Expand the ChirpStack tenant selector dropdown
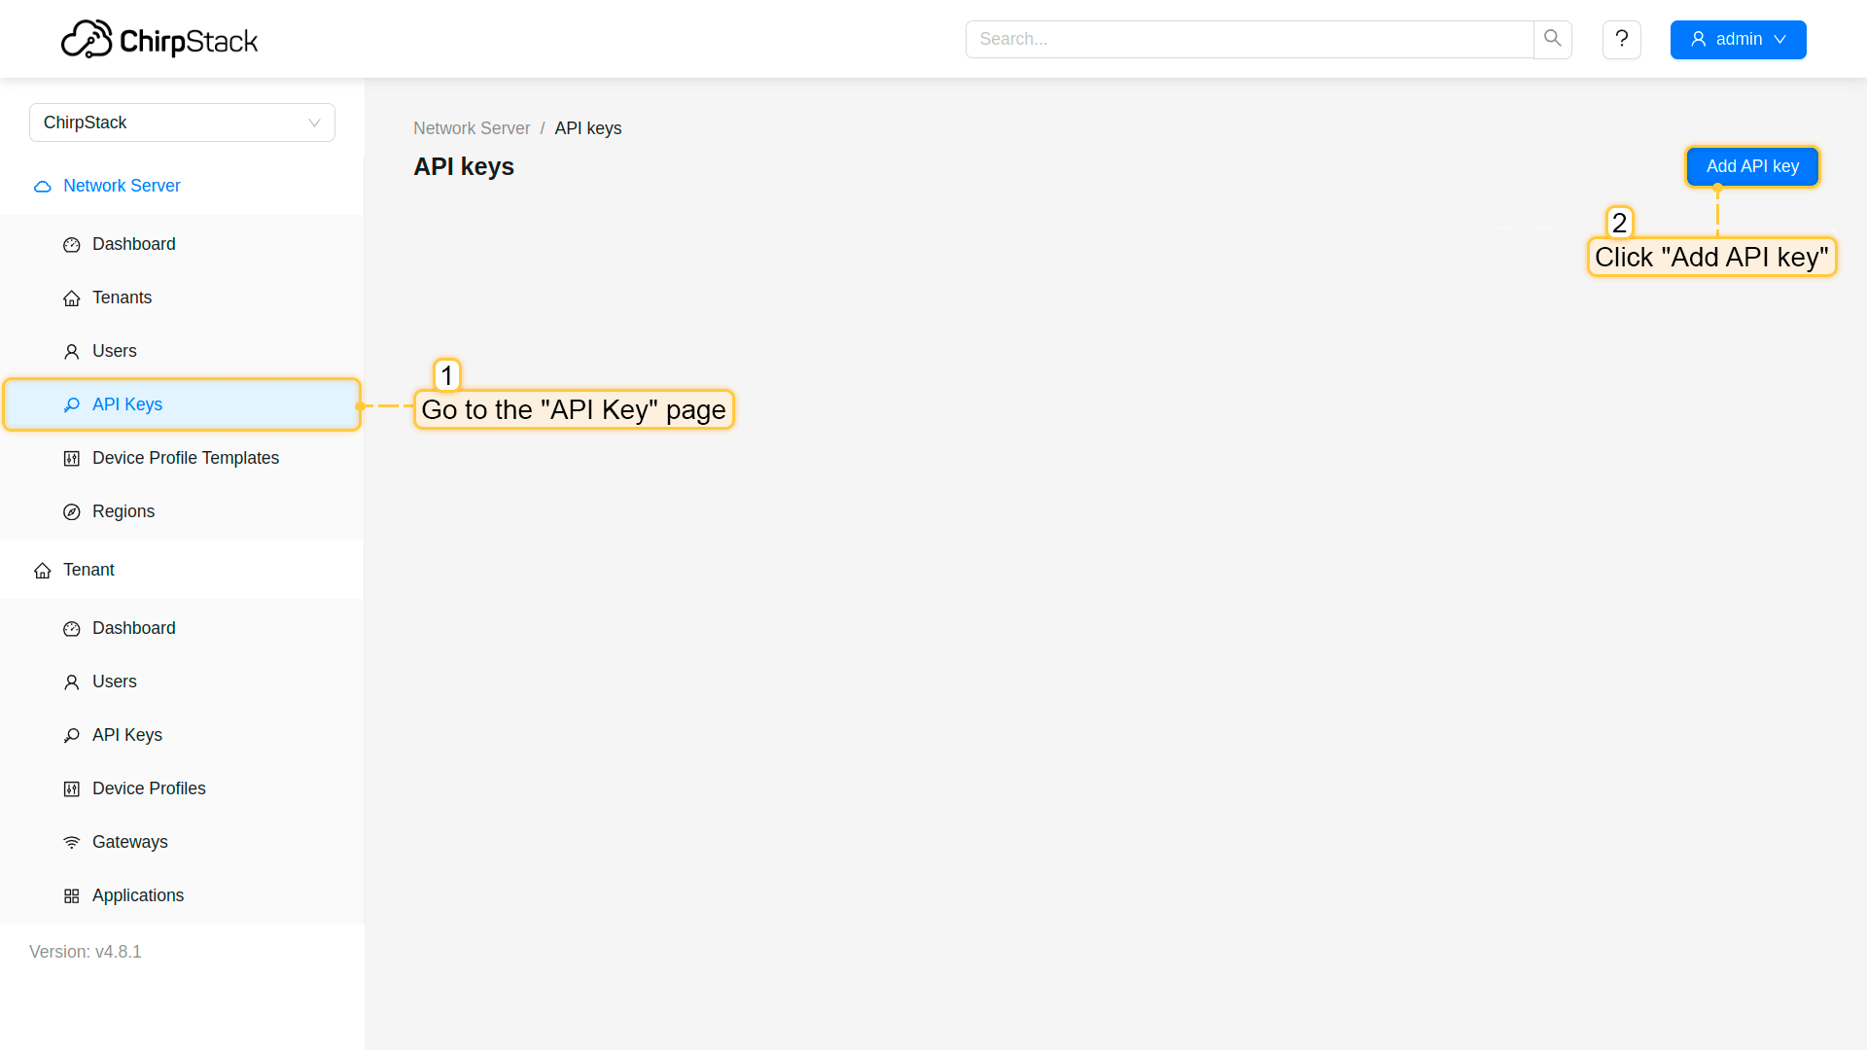The width and height of the screenshot is (1867, 1050). coord(182,122)
